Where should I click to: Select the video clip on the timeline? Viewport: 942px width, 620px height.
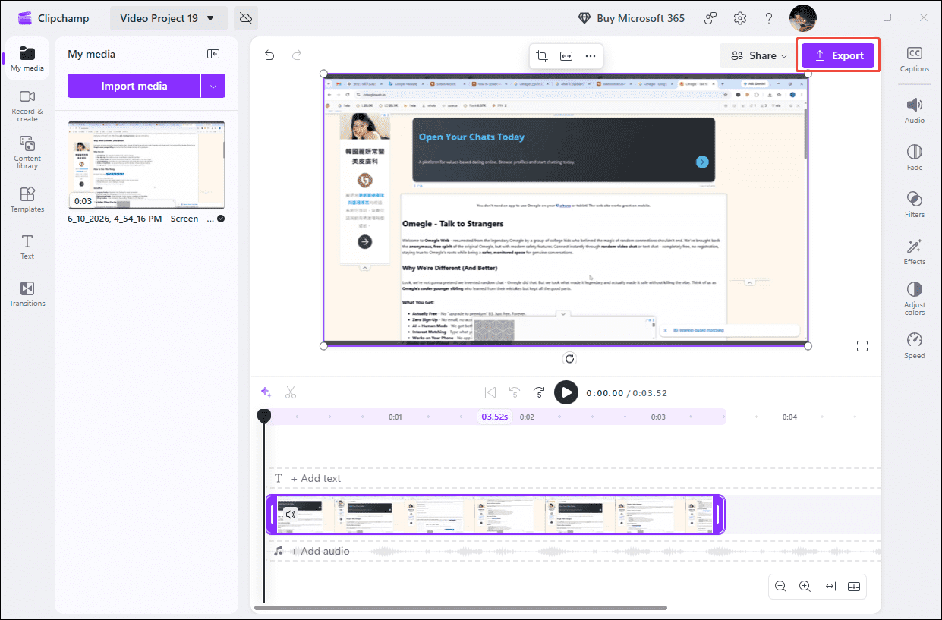pyautogui.click(x=495, y=515)
